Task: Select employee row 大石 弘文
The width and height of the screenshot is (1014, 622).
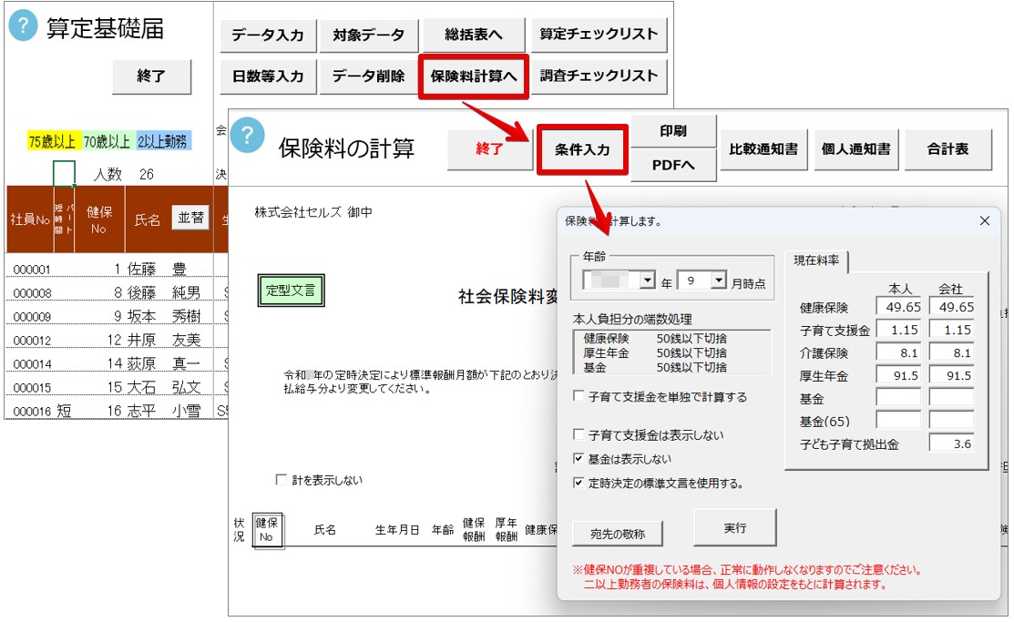Action: pyautogui.click(x=117, y=387)
